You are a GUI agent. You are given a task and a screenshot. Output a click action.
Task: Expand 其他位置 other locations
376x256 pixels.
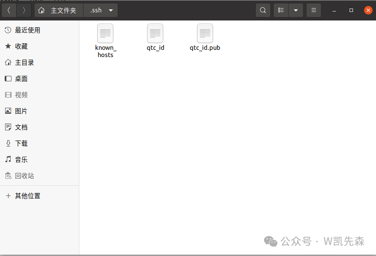coord(27,196)
